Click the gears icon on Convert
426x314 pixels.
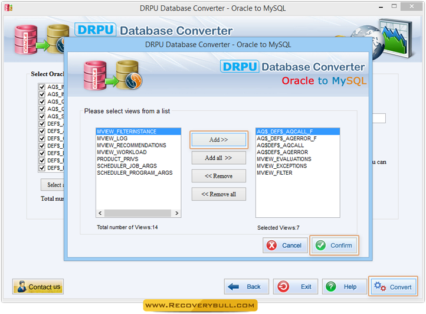380,286
